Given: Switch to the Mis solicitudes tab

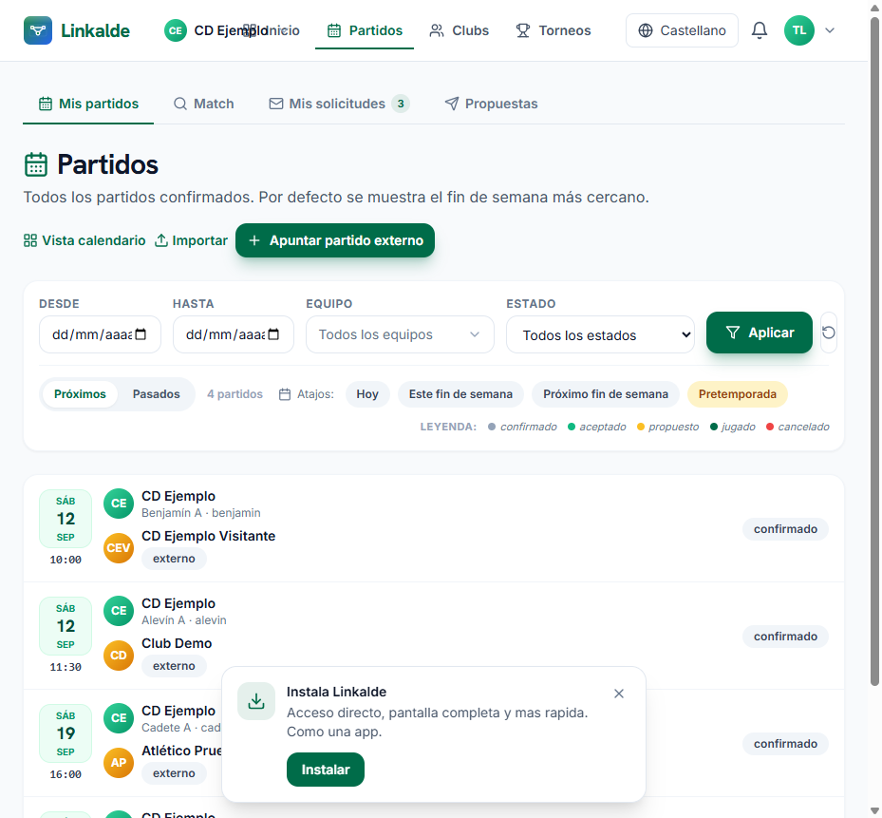Looking at the screenshot, I should tap(339, 104).
